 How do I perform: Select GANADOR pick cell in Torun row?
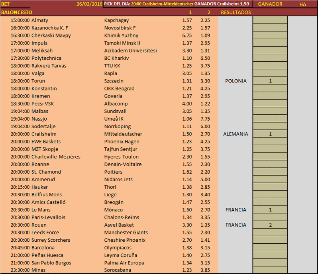[270, 81]
